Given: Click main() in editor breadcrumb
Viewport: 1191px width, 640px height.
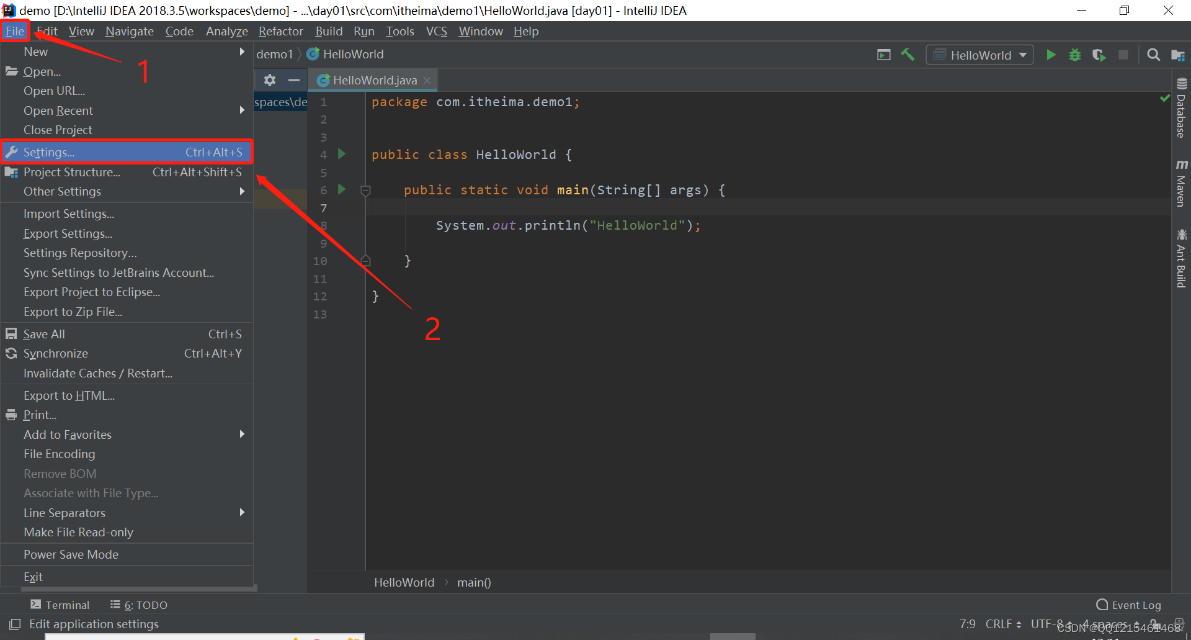Looking at the screenshot, I should pos(474,582).
